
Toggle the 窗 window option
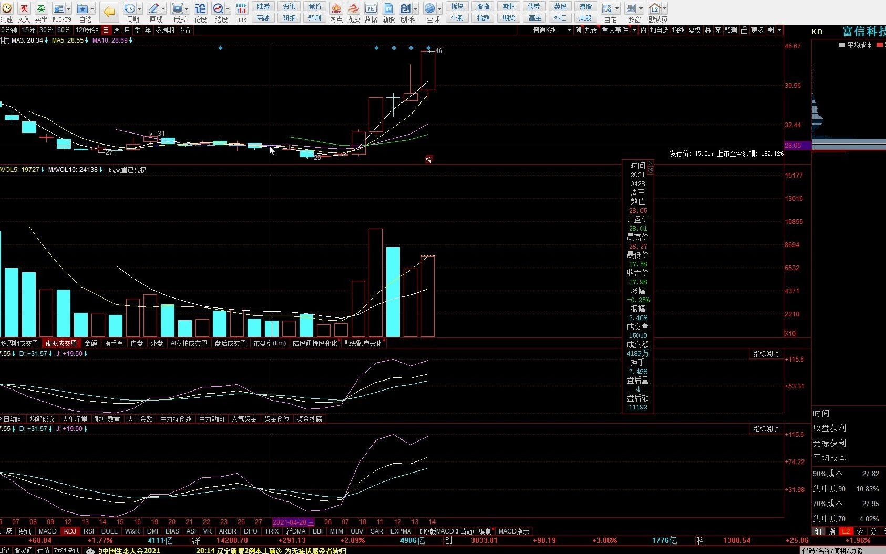718,30
